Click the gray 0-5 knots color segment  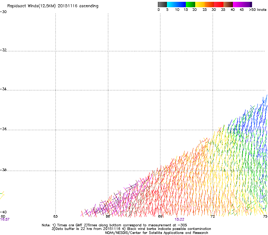(x=162, y=4)
